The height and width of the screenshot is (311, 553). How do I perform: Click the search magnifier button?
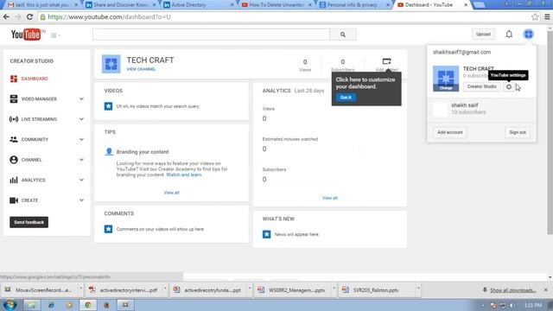pyautogui.click(x=343, y=35)
